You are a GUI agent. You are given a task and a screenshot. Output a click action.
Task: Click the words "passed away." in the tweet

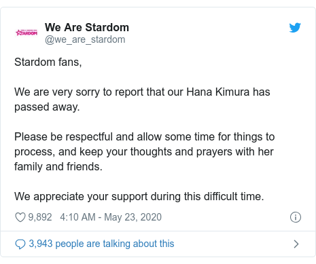pos(47,107)
